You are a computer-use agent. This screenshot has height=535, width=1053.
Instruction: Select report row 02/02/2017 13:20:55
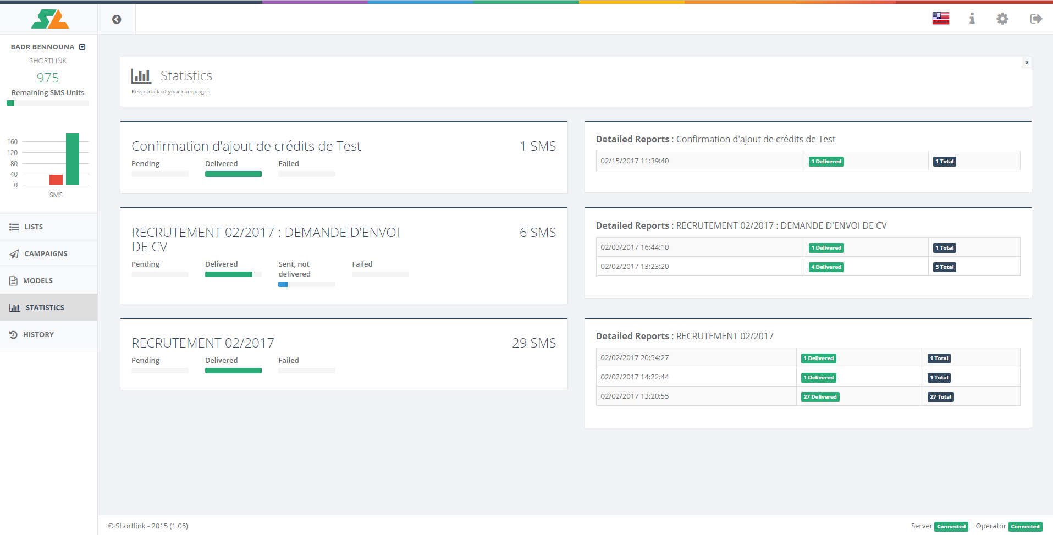click(x=808, y=396)
